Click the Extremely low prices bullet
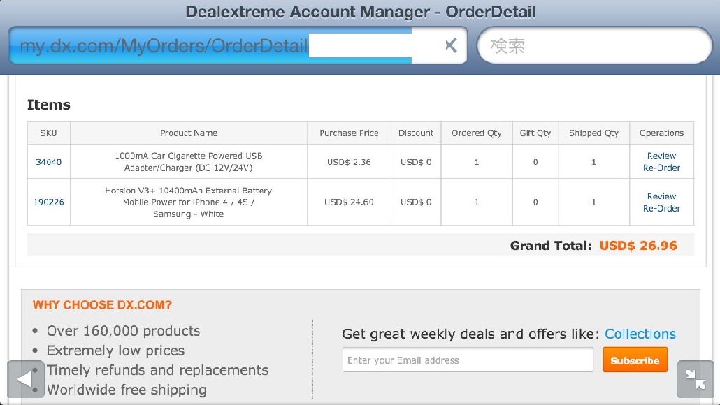720x405 pixels. [x=116, y=351]
